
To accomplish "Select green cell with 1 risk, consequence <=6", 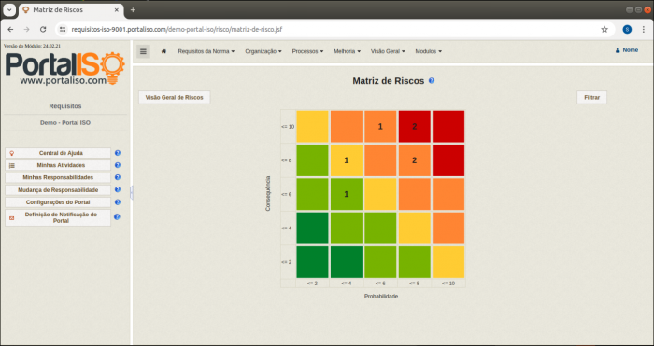I will 347,194.
